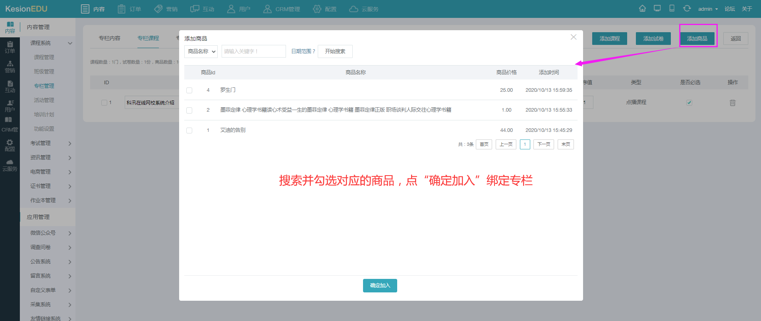Open 专栏管理 in the sidebar
The width and height of the screenshot is (761, 321).
44,86
